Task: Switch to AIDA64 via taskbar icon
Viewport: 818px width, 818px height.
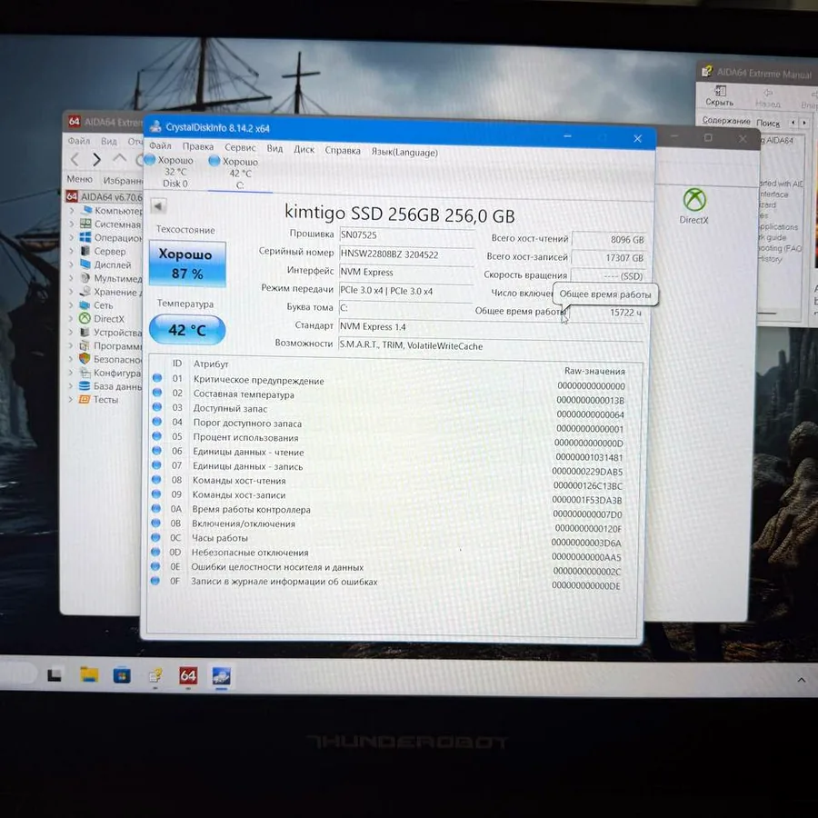Action: pyautogui.click(x=188, y=676)
